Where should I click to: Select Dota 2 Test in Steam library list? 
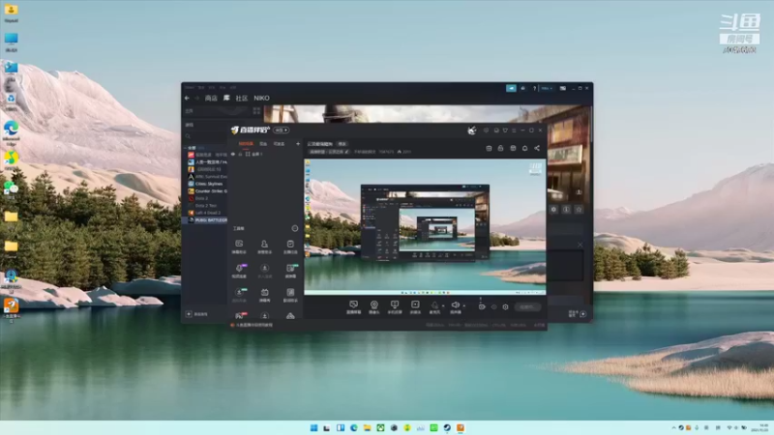coord(206,206)
